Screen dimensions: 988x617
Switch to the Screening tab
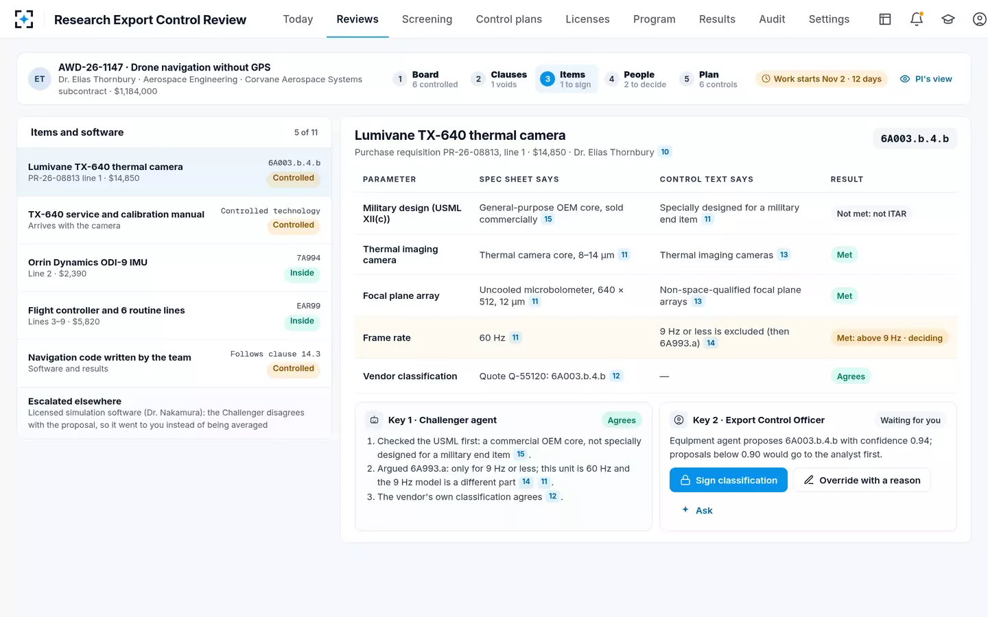(x=427, y=19)
